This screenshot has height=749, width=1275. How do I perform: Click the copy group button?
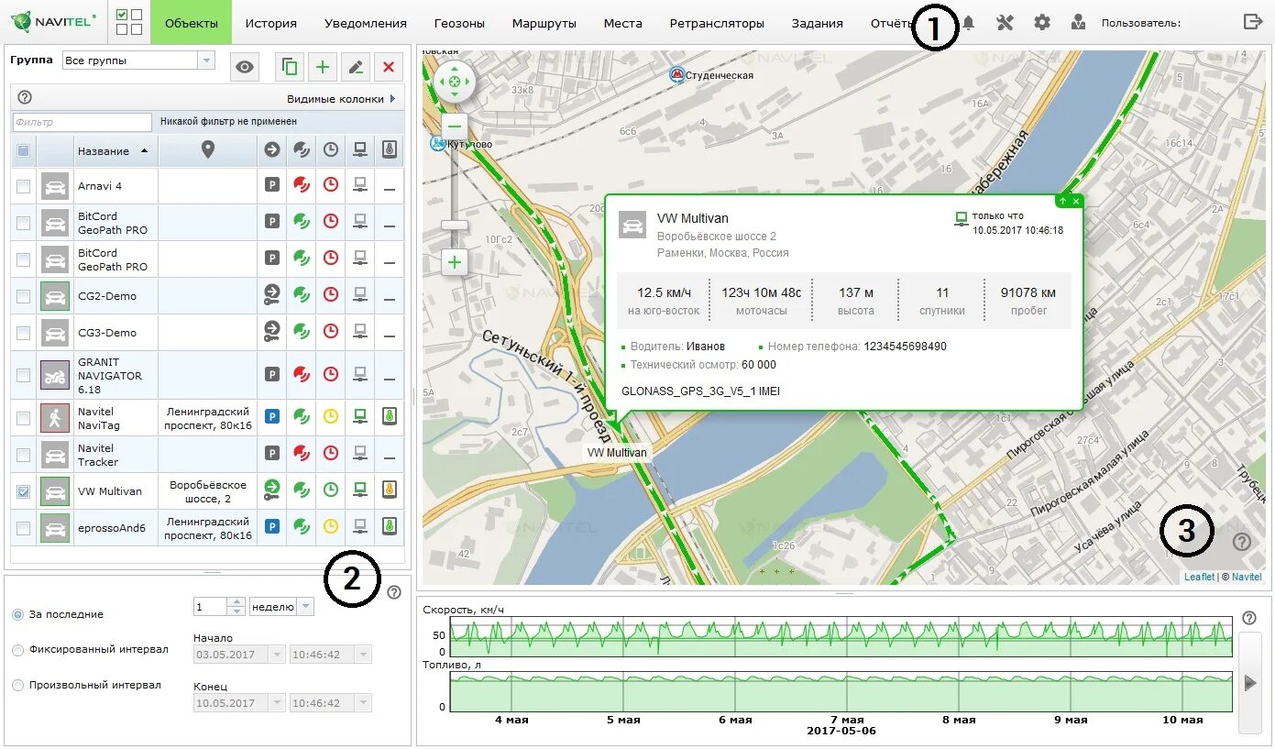click(290, 67)
